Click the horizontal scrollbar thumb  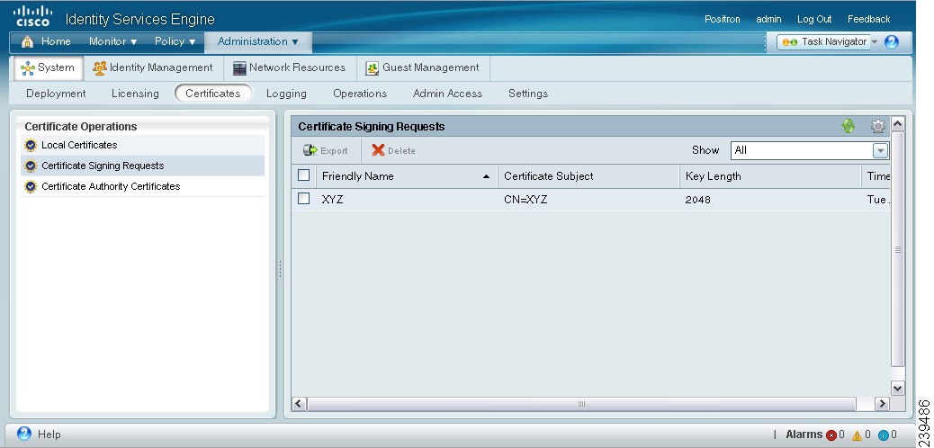pos(581,404)
